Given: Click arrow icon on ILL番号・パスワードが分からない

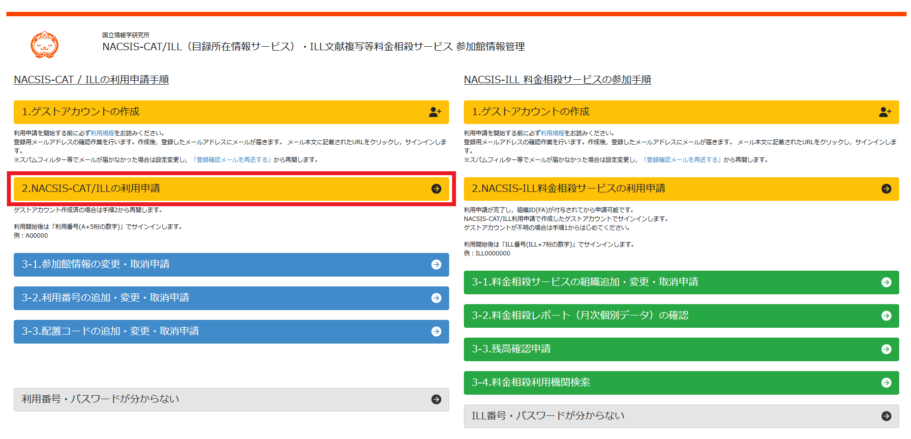Looking at the screenshot, I should [x=886, y=416].
